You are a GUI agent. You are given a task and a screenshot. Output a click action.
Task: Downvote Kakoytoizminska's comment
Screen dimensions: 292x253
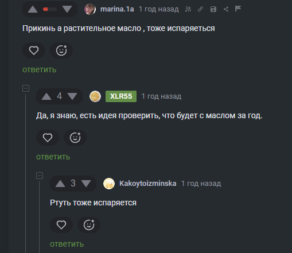point(86,184)
